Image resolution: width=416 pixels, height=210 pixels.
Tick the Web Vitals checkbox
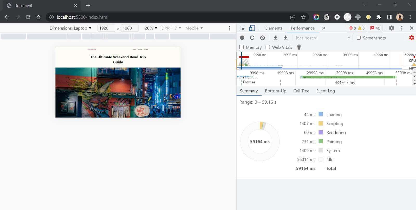click(268, 47)
